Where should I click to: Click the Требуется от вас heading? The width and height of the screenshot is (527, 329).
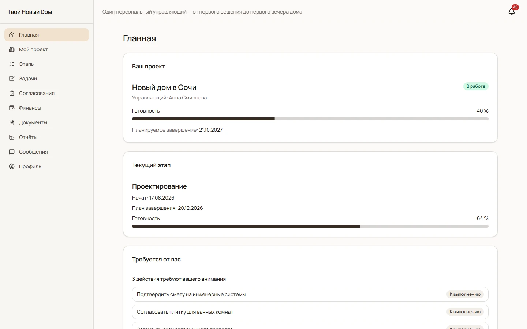[157, 260]
